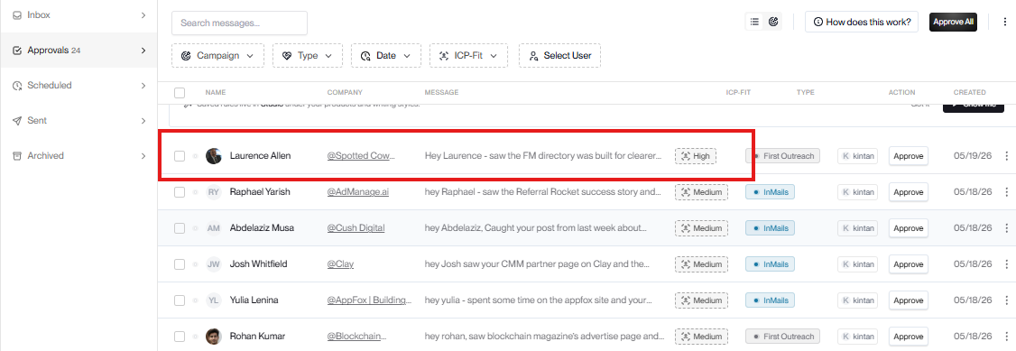Check the box for Yulia Lenina
1016x351 pixels.
180,300
